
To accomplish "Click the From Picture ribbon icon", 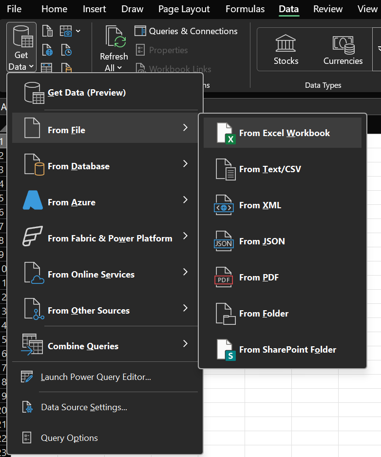I will 67,32.
